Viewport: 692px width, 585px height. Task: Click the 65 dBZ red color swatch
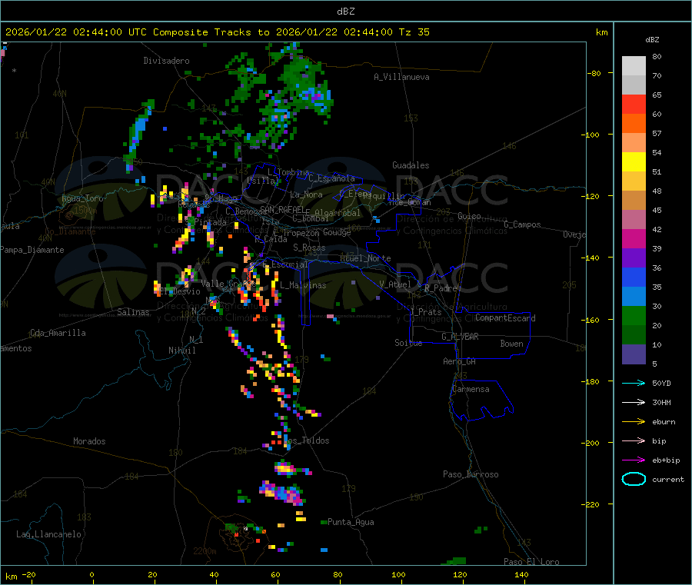point(634,104)
